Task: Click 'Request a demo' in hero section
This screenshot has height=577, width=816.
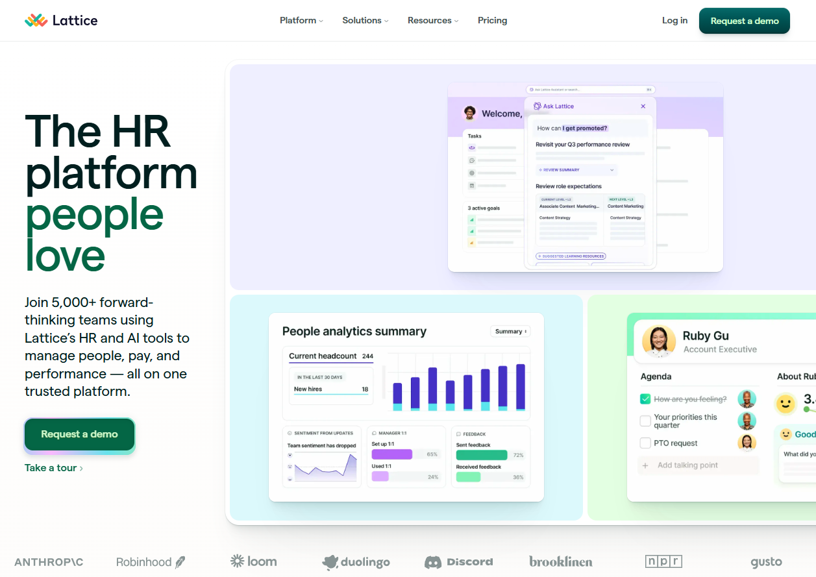Action: (79, 434)
